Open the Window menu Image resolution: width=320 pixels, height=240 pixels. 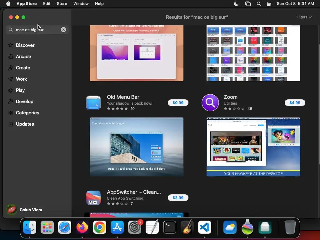(81, 4)
